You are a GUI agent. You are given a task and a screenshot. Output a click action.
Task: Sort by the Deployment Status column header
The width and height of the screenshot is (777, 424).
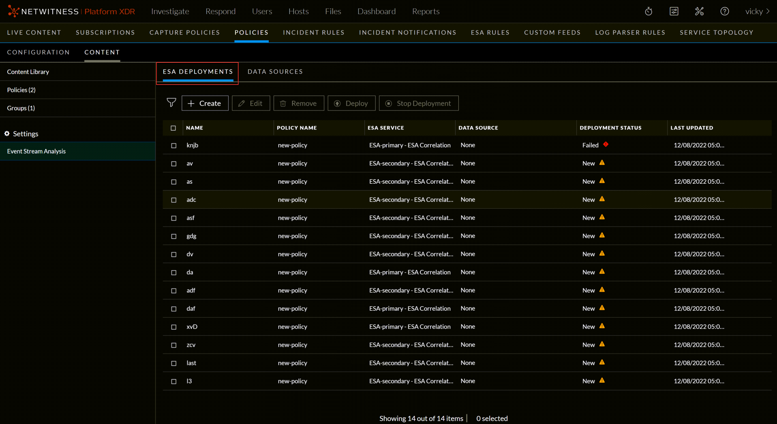[610, 128]
